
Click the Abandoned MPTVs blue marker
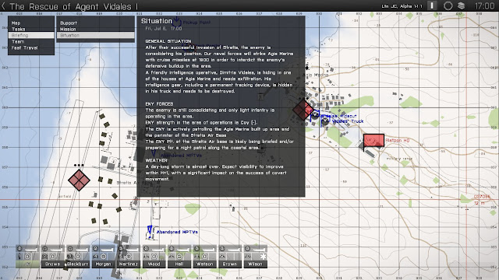(150, 232)
